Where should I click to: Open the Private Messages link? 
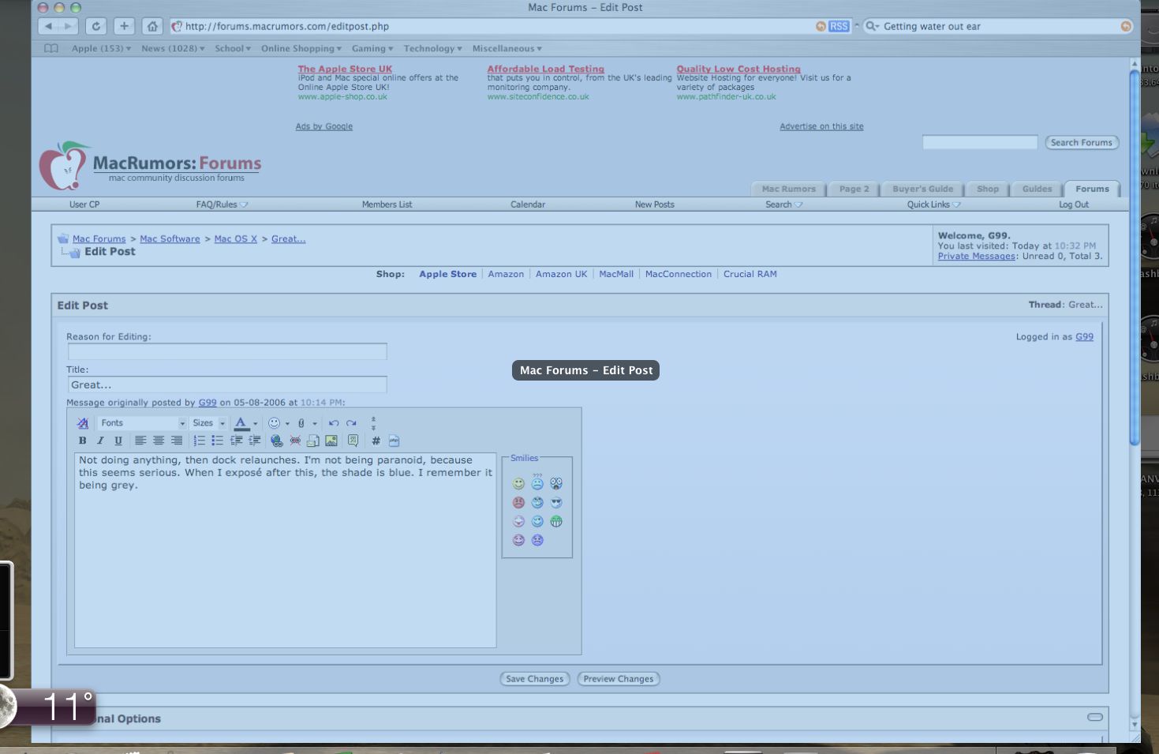(x=976, y=257)
